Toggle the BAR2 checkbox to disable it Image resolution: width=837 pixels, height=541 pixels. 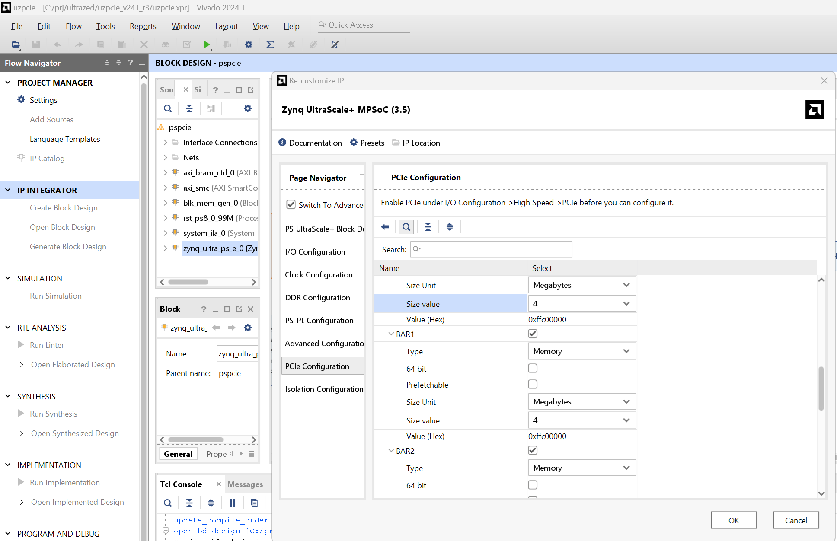533,450
